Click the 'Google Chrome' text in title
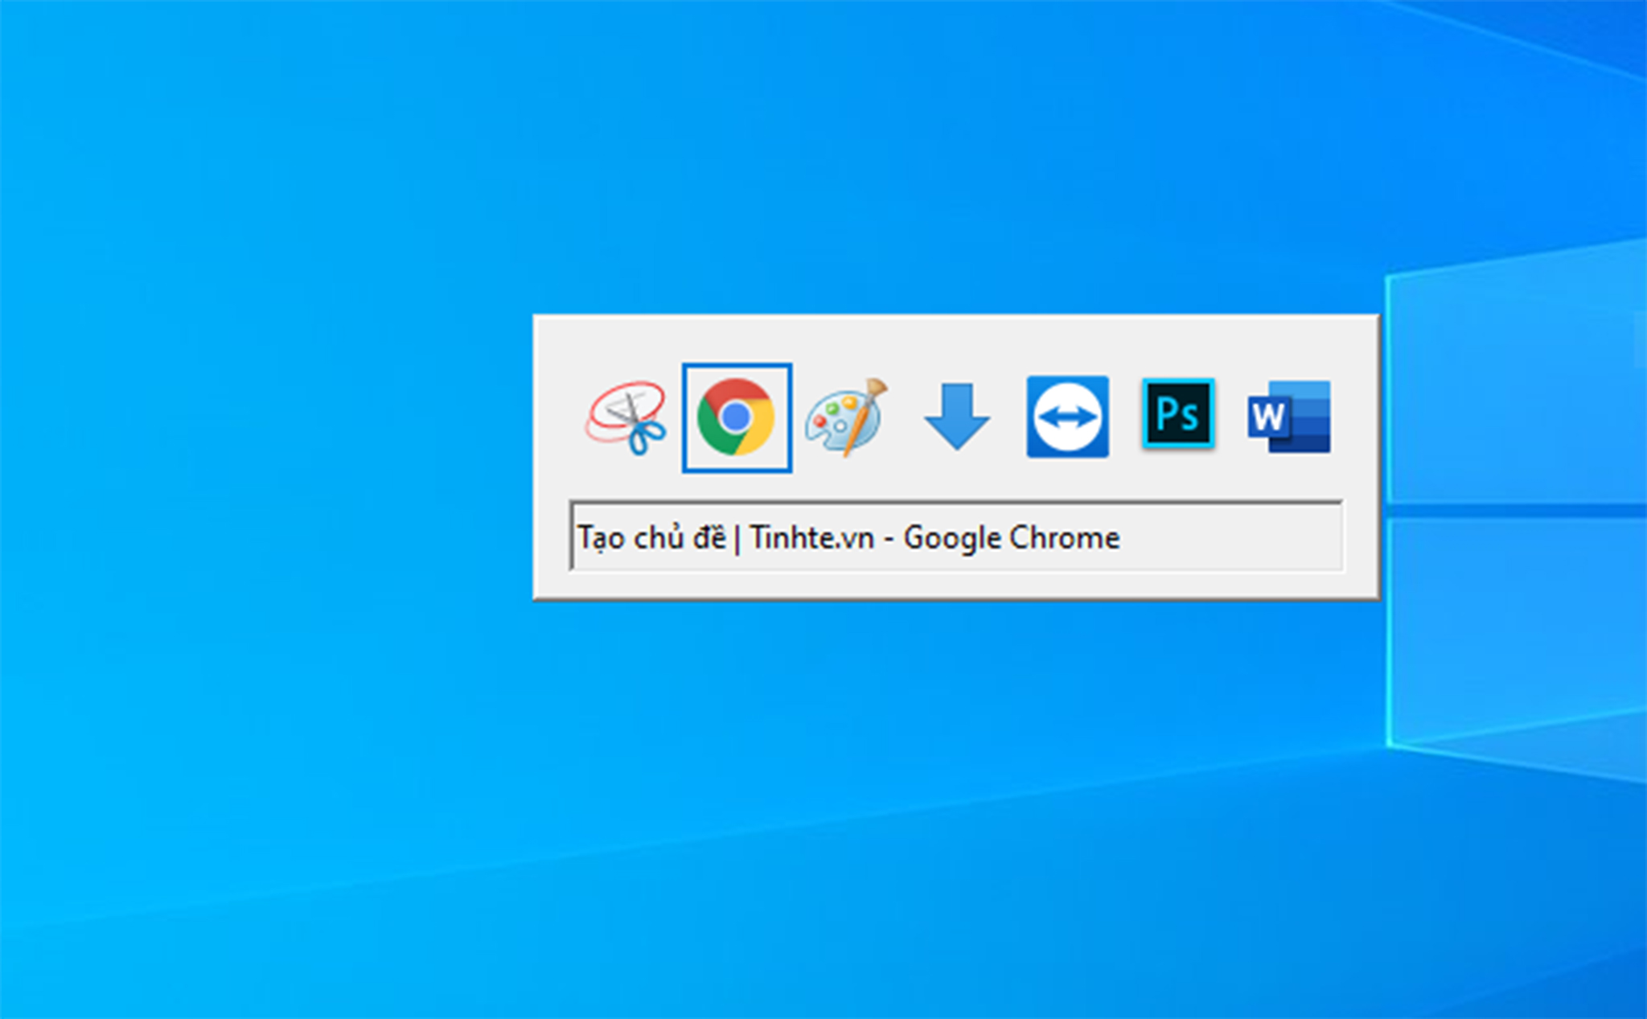This screenshot has height=1019, width=1647. pos(1011,538)
